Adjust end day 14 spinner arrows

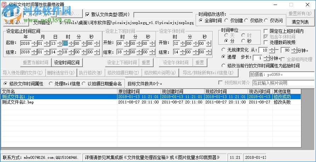[x=59, y=52]
